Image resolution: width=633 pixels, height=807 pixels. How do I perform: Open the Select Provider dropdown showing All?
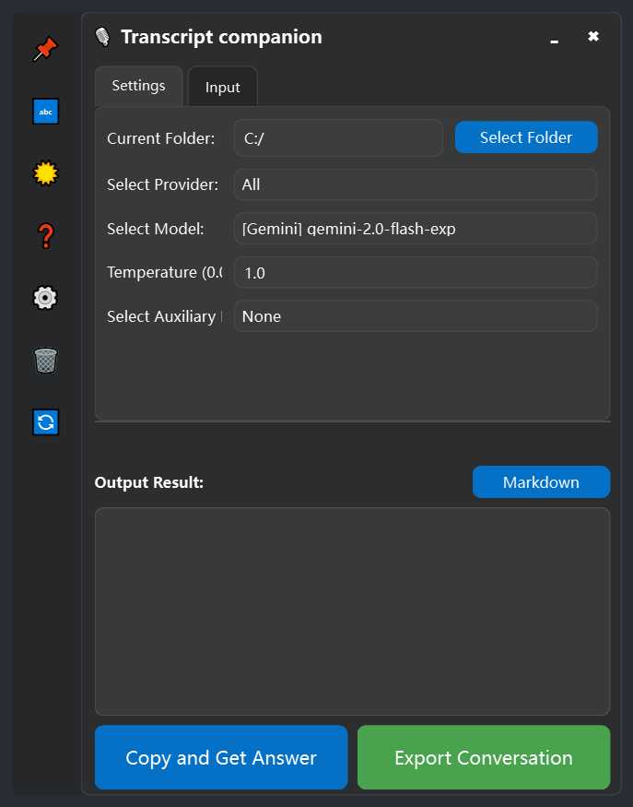pos(416,184)
